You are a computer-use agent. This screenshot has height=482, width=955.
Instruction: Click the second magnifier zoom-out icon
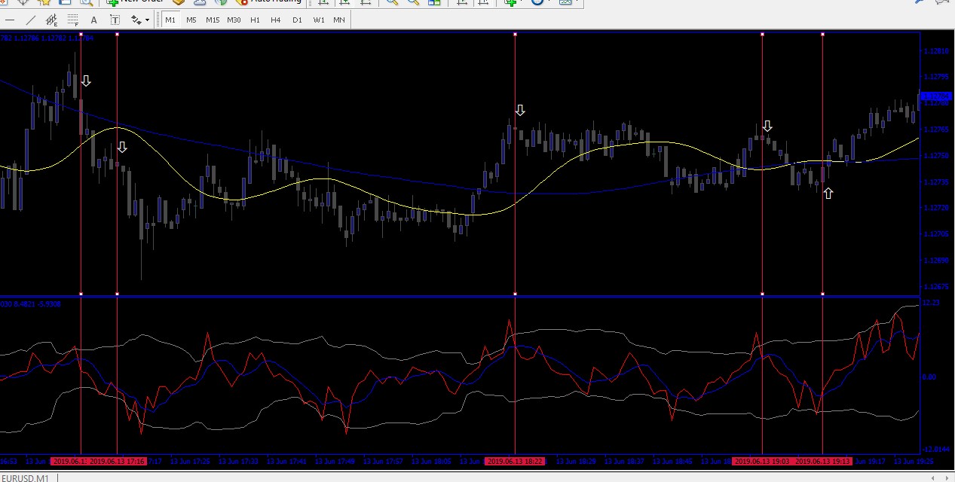point(414,2)
